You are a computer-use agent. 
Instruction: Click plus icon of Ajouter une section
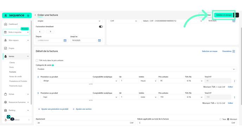coord(74,109)
